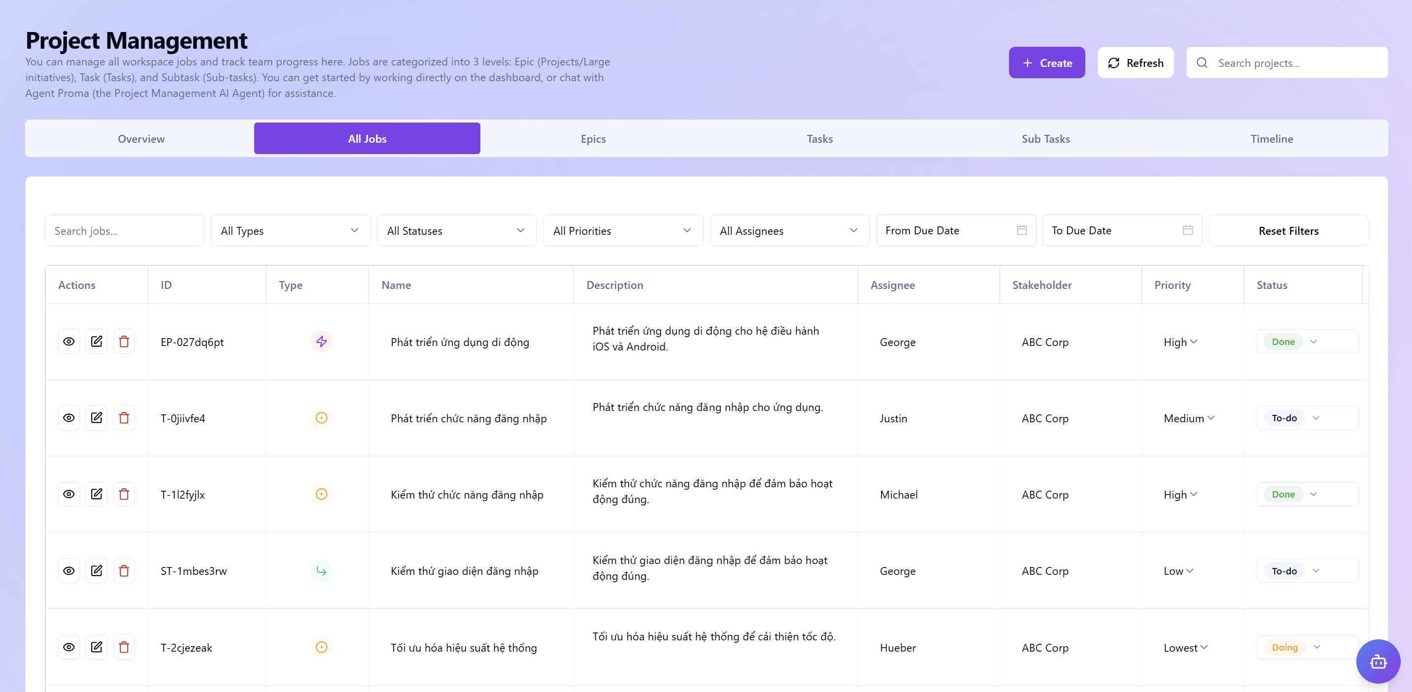View details of epic EP-027dq6pt
Image resolution: width=1412 pixels, height=692 pixels.
68,341
